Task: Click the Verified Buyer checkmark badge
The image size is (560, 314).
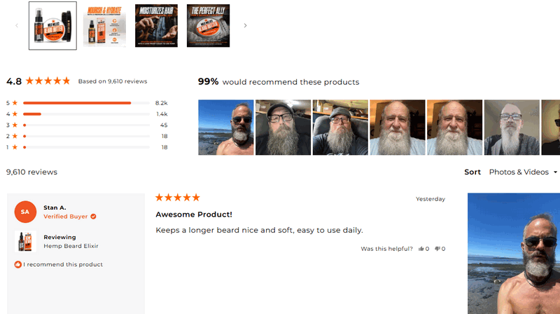Action: 93,217
